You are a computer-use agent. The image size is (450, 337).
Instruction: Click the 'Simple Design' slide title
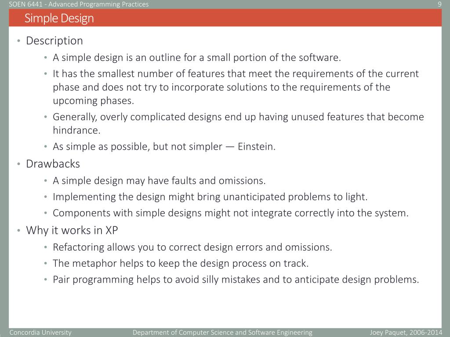coord(59,18)
